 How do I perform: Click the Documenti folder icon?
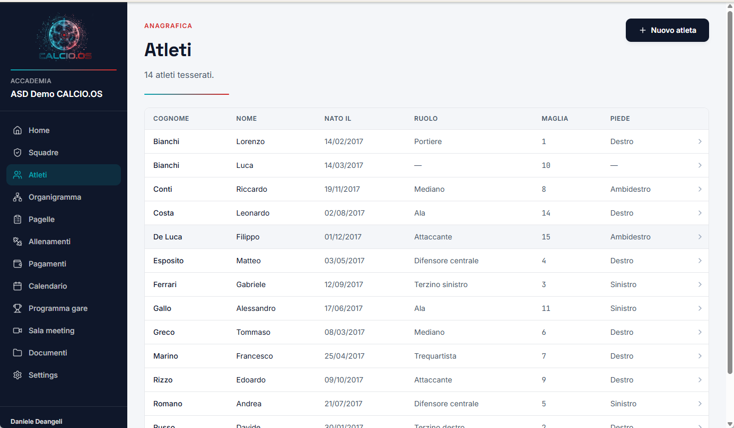point(18,353)
